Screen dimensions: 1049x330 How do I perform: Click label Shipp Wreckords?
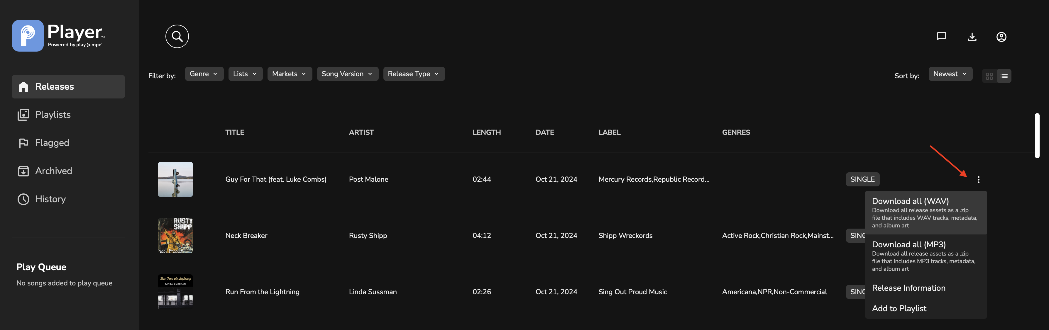(625, 236)
